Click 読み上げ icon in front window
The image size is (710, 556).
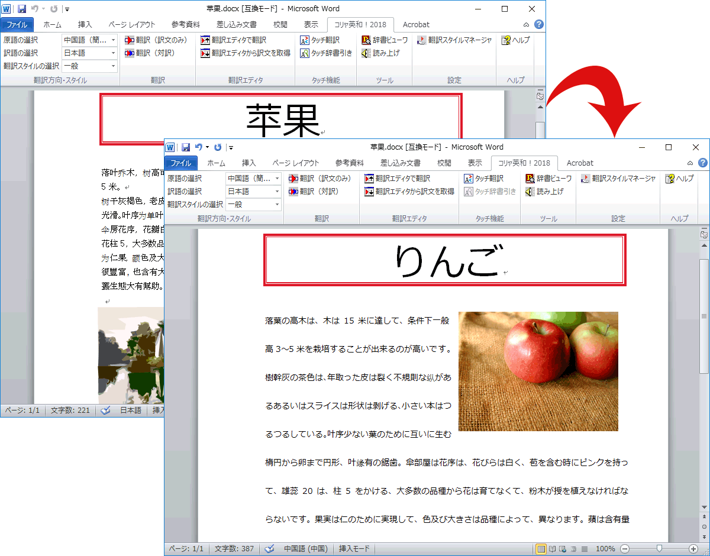click(530, 192)
